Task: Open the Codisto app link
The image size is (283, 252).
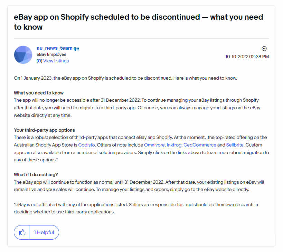Action: click(86, 145)
